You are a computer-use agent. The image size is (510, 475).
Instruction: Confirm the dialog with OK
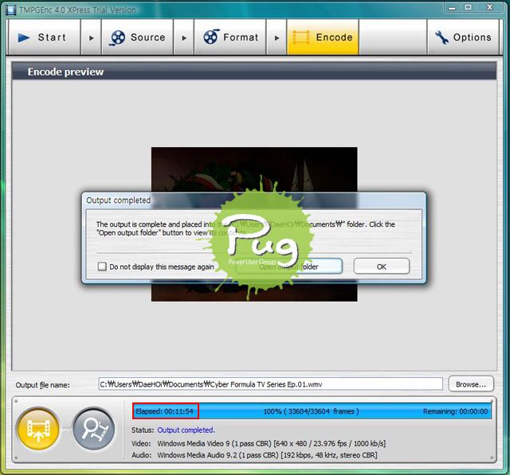381,267
